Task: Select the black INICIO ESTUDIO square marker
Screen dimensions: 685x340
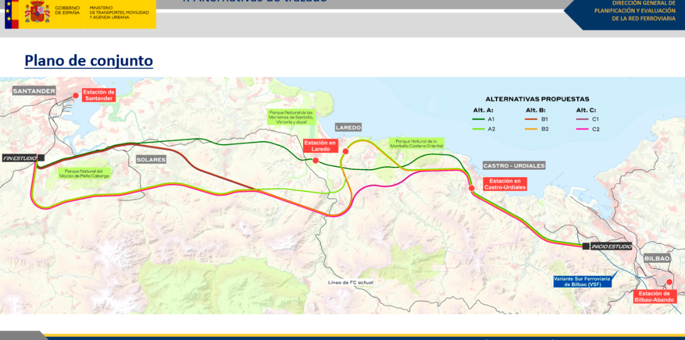Action: [586, 247]
